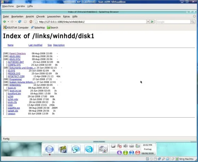
Task: Open the grub.cfg file link
Action: pyautogui.click(x=12, y=102)
